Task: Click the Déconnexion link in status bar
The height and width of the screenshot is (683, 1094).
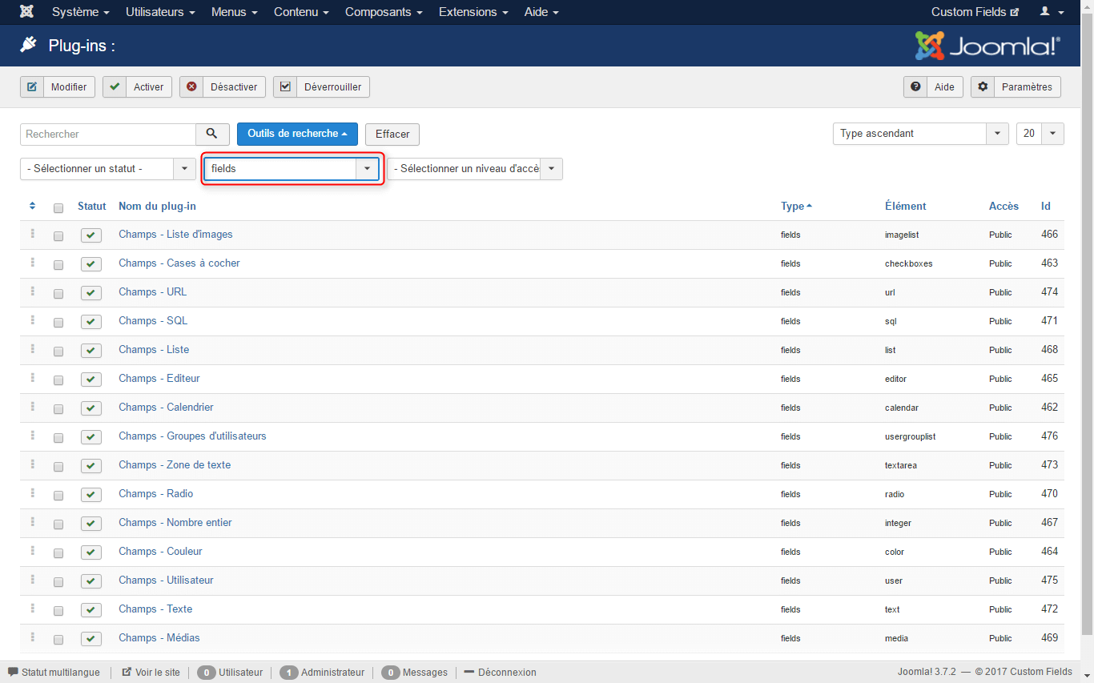Action: point(501,673)
